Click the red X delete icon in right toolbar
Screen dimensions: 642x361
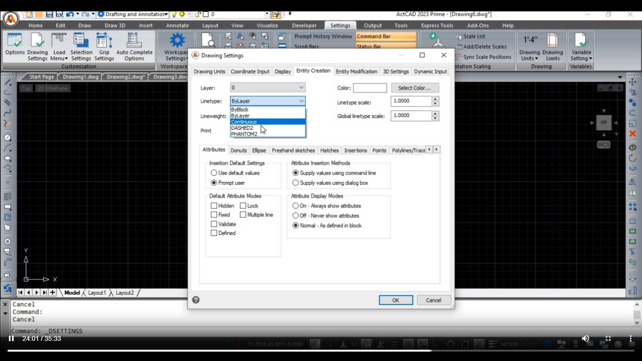[633, 134]
